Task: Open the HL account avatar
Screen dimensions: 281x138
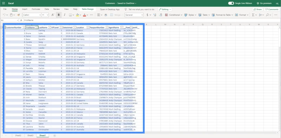Action: pyautogui.click(x=277, y=3)
